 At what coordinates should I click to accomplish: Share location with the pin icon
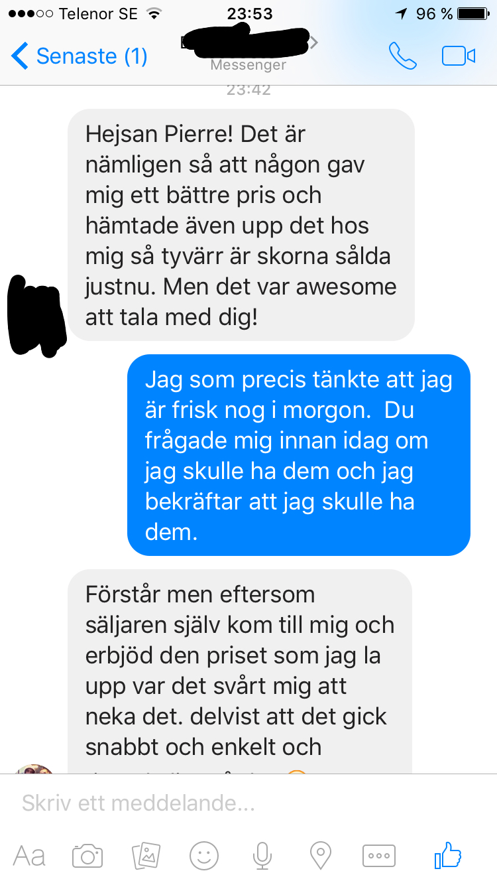[x=321, y=855]
